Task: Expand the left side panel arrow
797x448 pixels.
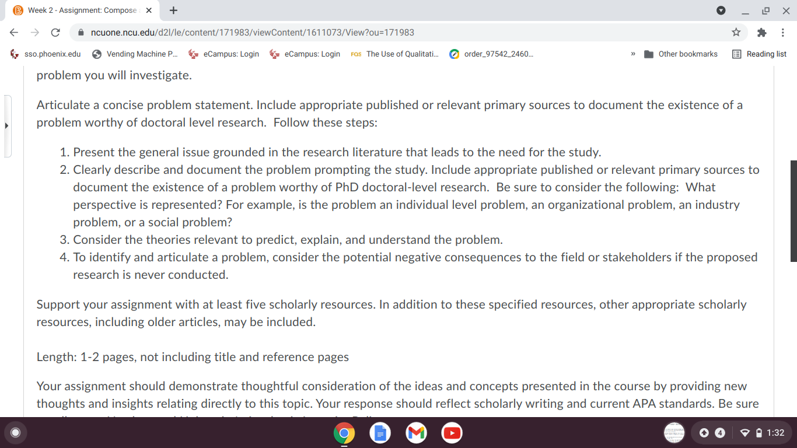Action: point(7,125)
